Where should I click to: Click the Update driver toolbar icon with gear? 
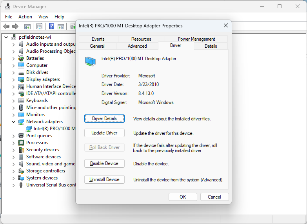[73, 26]
